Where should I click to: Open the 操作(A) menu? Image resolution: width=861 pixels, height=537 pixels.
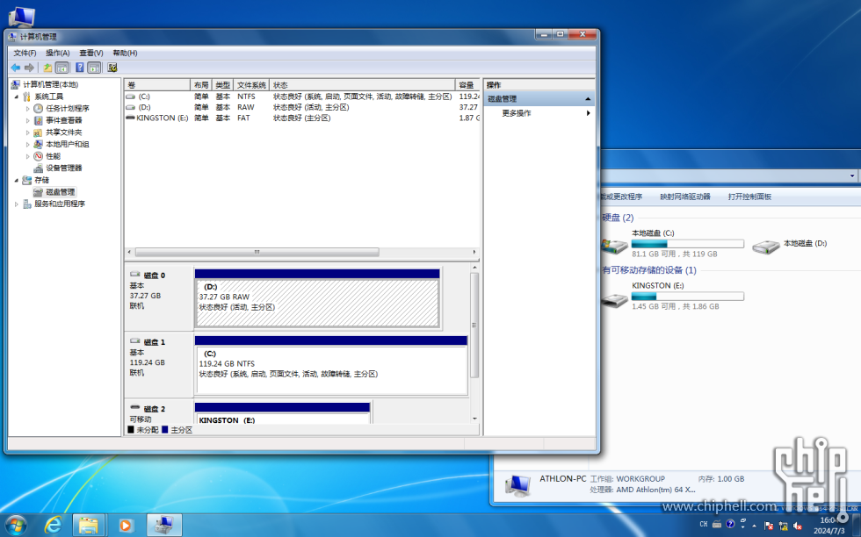pos(58,53)
